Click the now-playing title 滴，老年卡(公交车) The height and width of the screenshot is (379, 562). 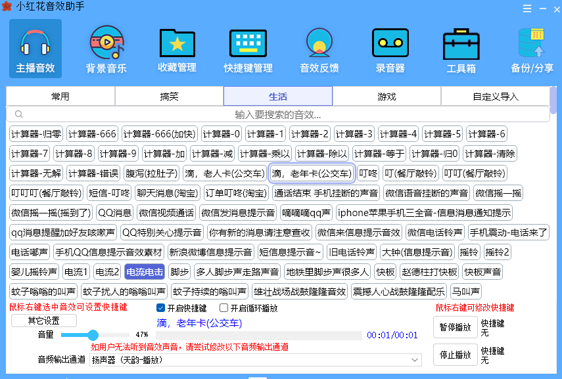pyautogui.click(x=199, y=323)
